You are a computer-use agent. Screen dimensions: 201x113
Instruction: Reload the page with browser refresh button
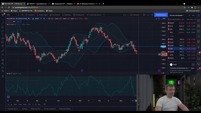coord(9,8)
